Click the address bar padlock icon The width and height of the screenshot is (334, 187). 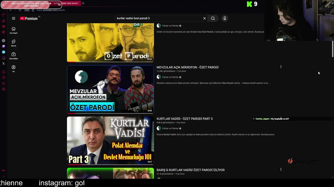point(33,10)
